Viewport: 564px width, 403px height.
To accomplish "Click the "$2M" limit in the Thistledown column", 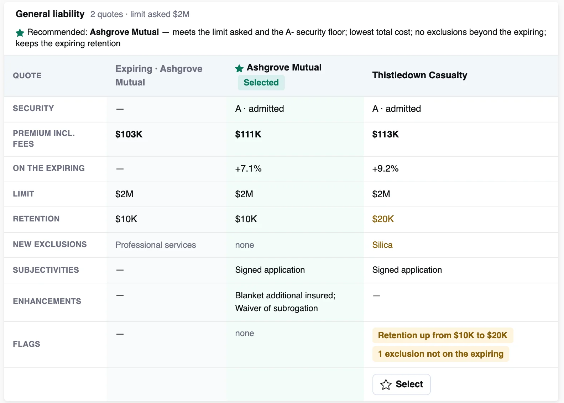I will [381, 194].
